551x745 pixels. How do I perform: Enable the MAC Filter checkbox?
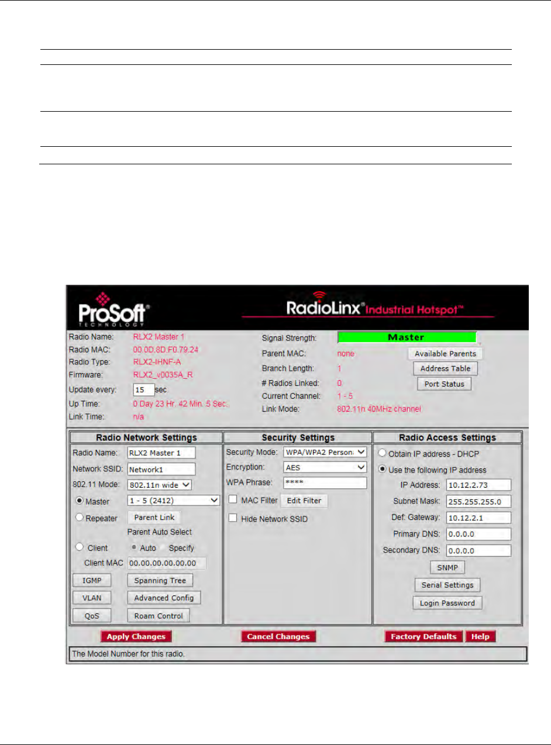point(233,501)
